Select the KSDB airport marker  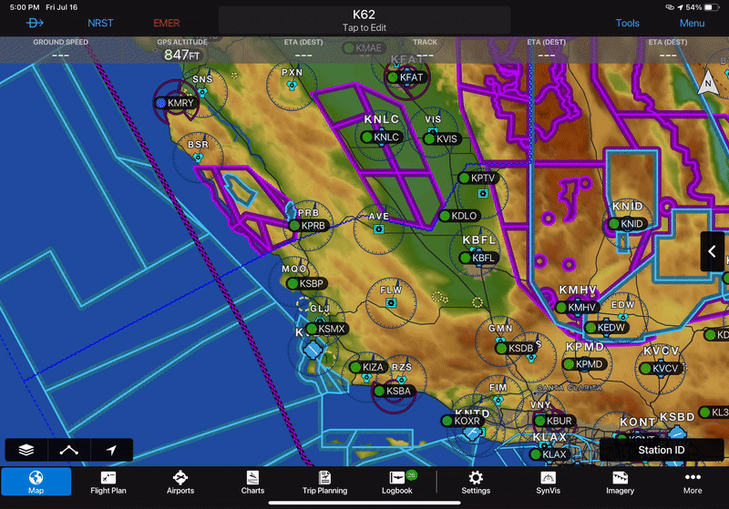tap(515, 348)
